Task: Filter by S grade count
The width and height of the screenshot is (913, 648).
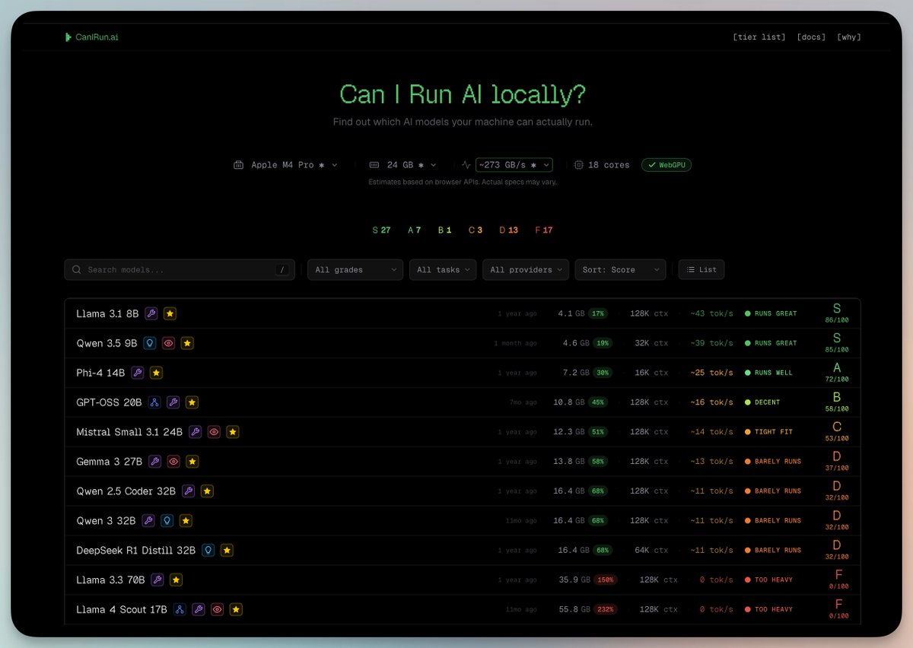Action: pos(381,230)
